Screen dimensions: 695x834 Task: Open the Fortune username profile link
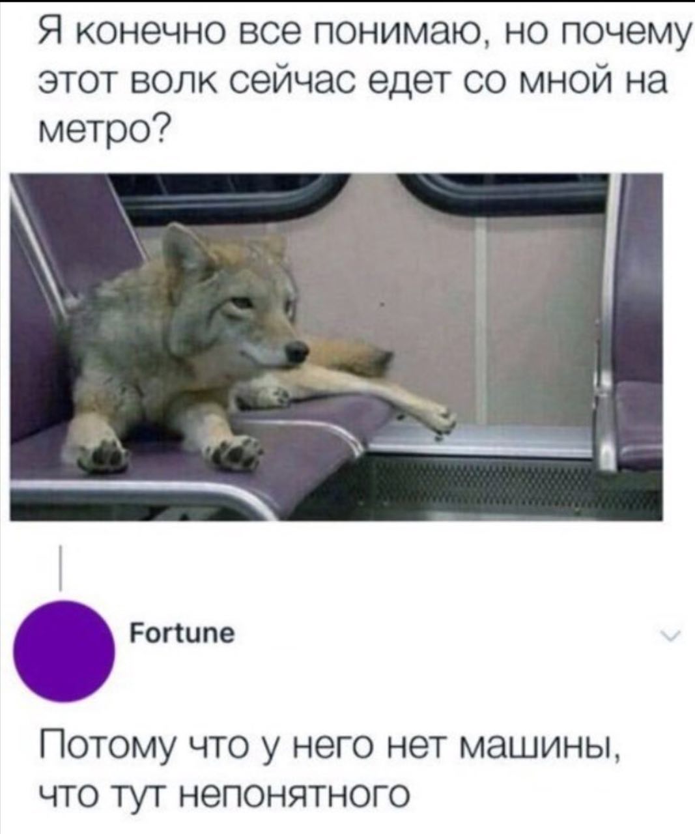182,633
